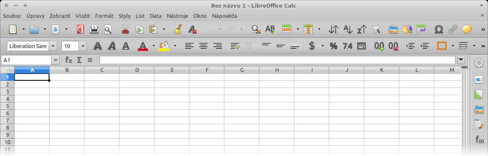Delete decimal place button

[393, 46]
